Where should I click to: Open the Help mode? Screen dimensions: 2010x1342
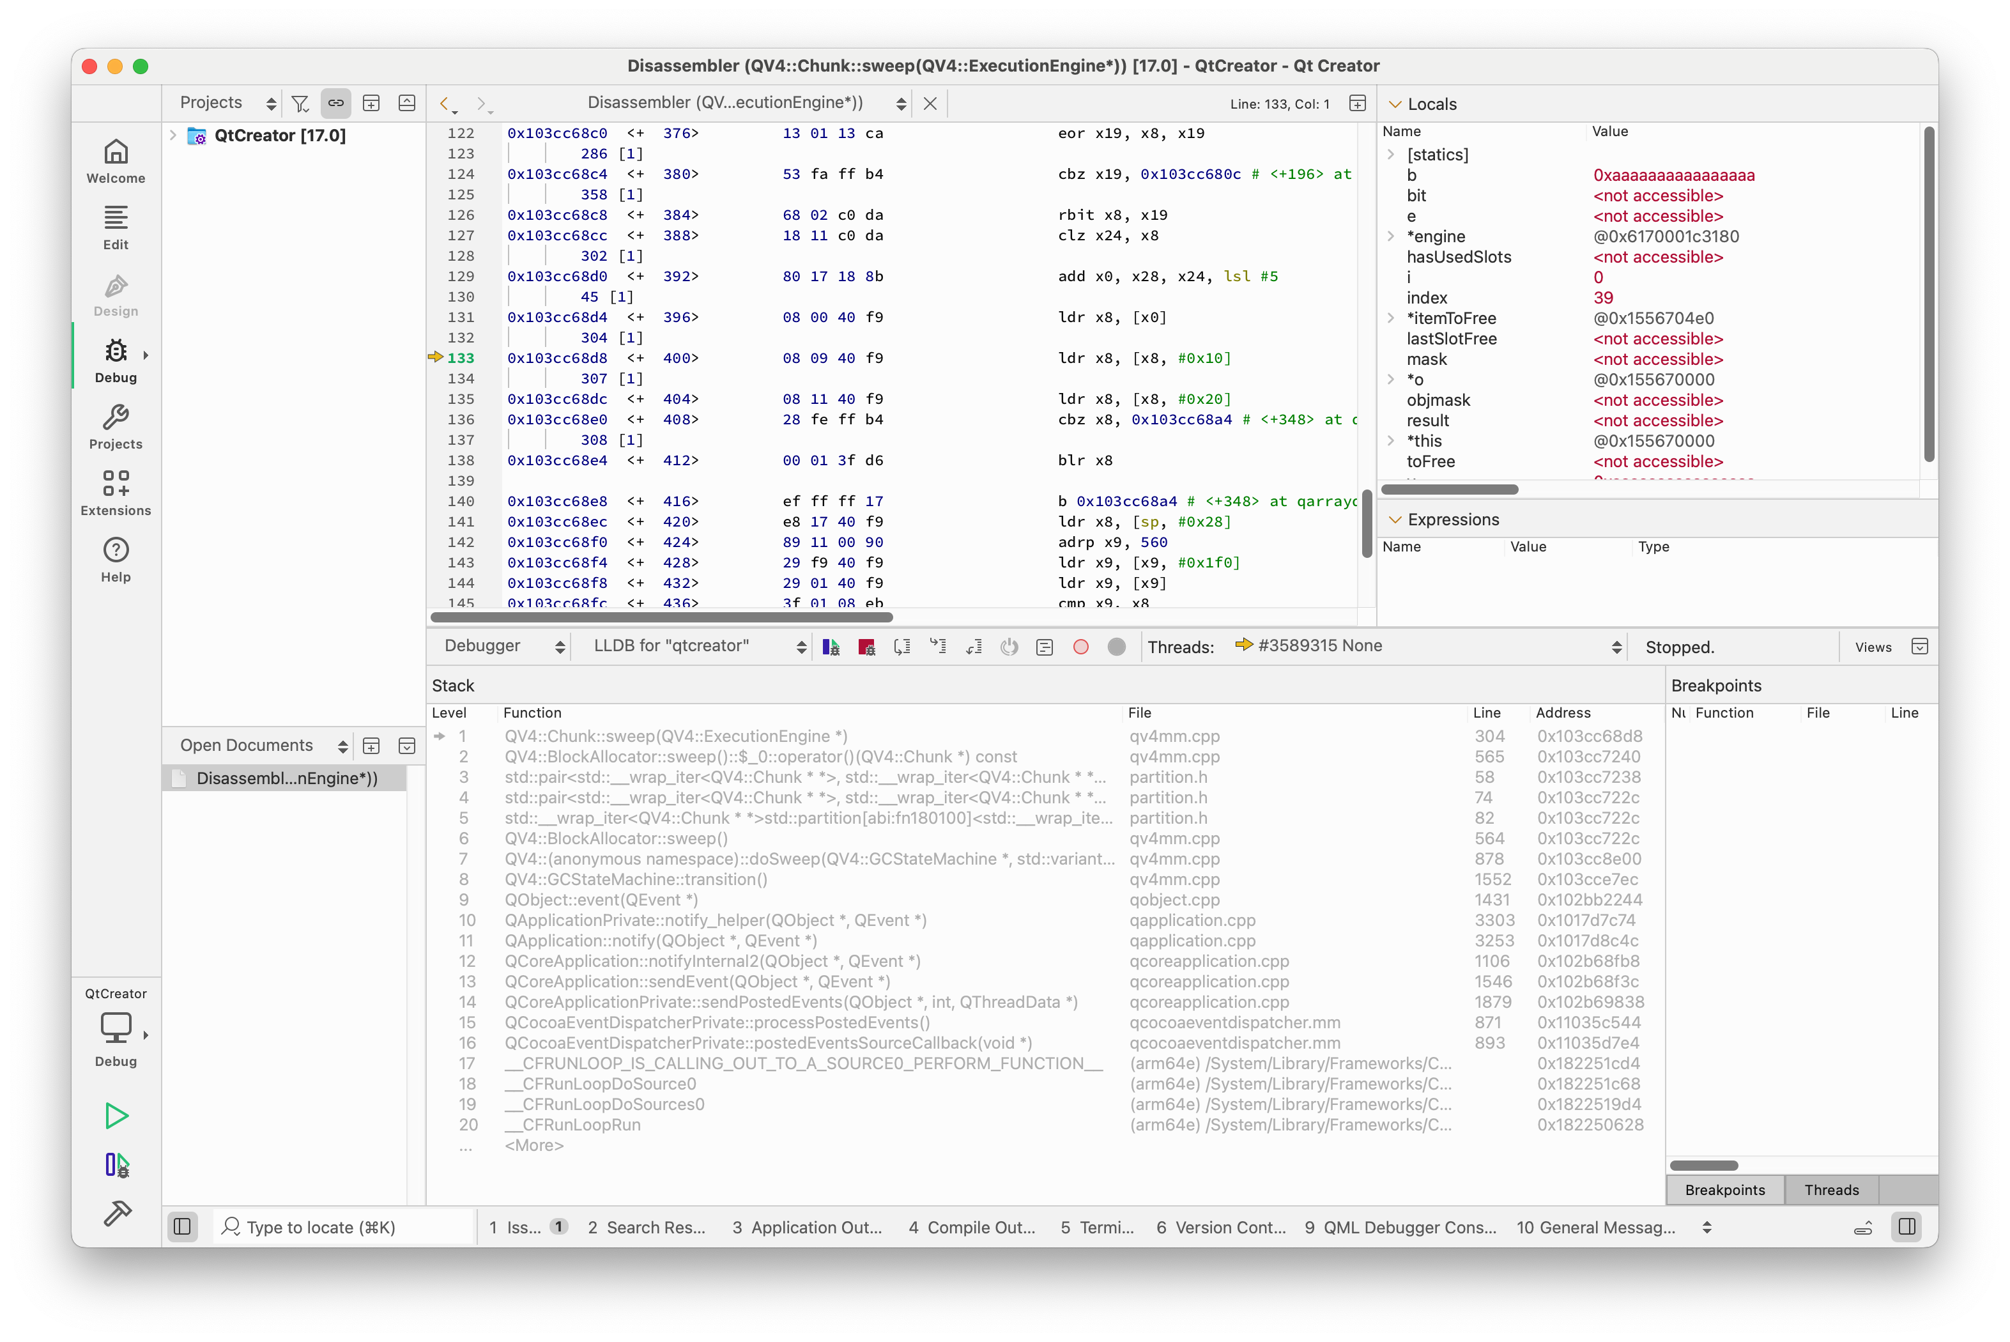116,560
